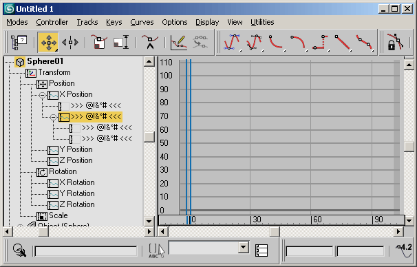Click the zoom value extents curve icon
The width and height of the screenshot is (417, 267).
coord(404,250)
